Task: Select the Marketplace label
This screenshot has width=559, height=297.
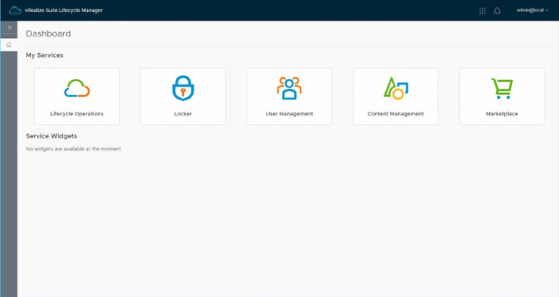Action: [502, 114]
